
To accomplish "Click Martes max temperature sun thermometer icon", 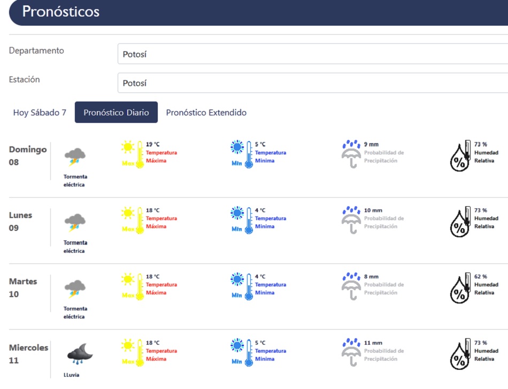I will click(133, 286).
